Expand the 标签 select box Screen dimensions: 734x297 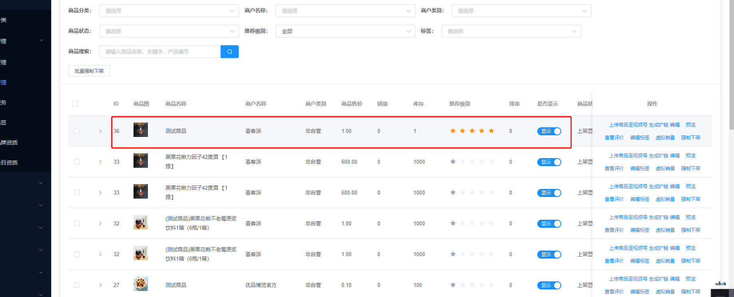(x=511, y=31)
